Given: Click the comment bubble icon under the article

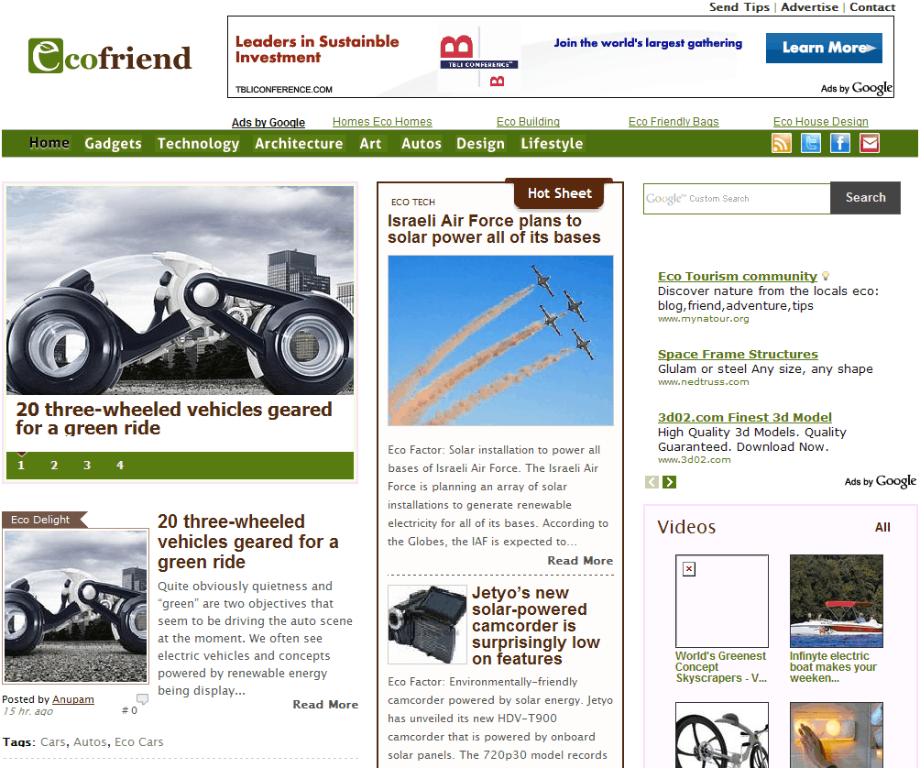Looking at the screenshot, I should [142, 699].
